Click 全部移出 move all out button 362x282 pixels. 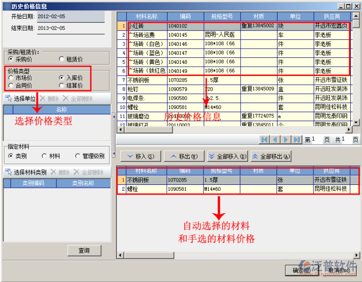pos(271,156)
